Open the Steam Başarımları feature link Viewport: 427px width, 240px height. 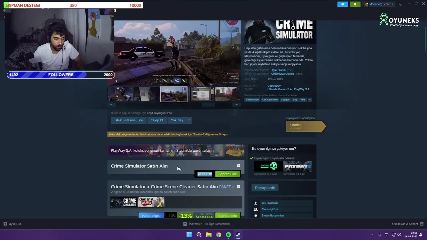click(273, 216)
